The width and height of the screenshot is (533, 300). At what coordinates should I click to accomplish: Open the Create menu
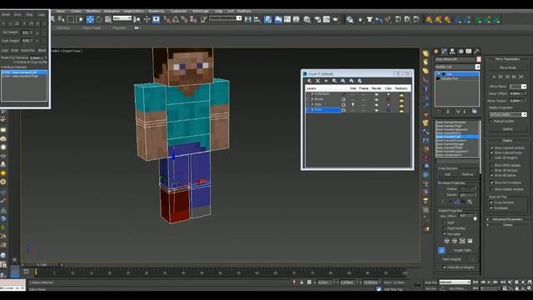pos(76,11)
